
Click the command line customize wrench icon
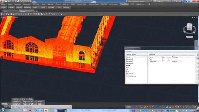click(9, 107)
